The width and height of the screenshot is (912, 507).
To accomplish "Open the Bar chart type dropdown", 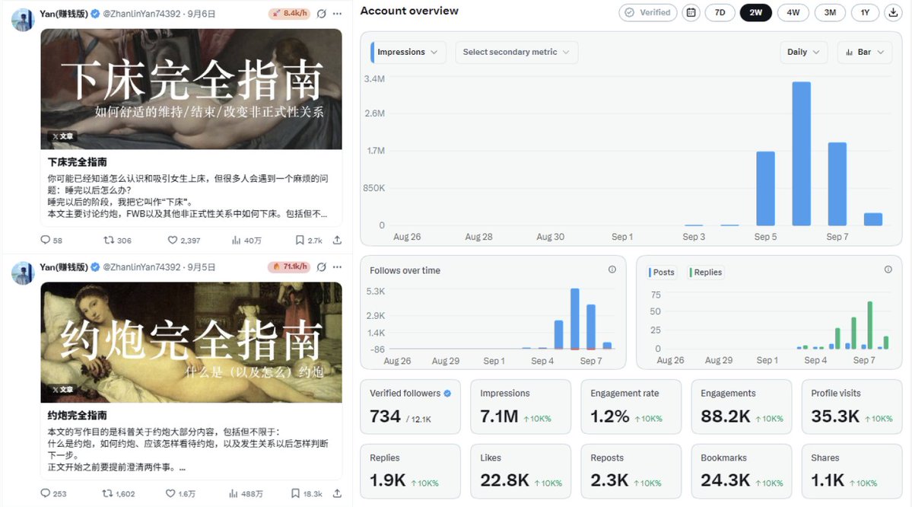I will 865,52.
